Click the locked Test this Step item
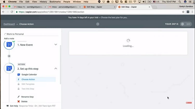195x109 pixels. tap(28, 89)
